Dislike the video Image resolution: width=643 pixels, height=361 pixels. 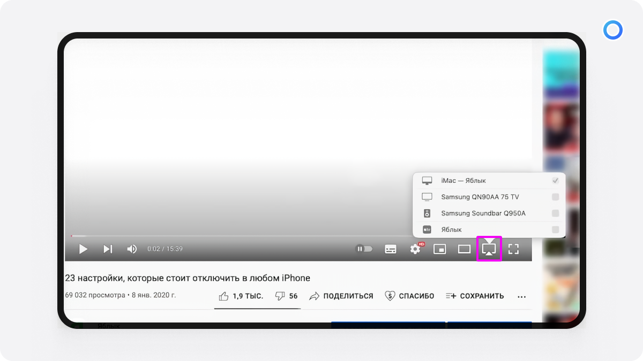(286, 296)
